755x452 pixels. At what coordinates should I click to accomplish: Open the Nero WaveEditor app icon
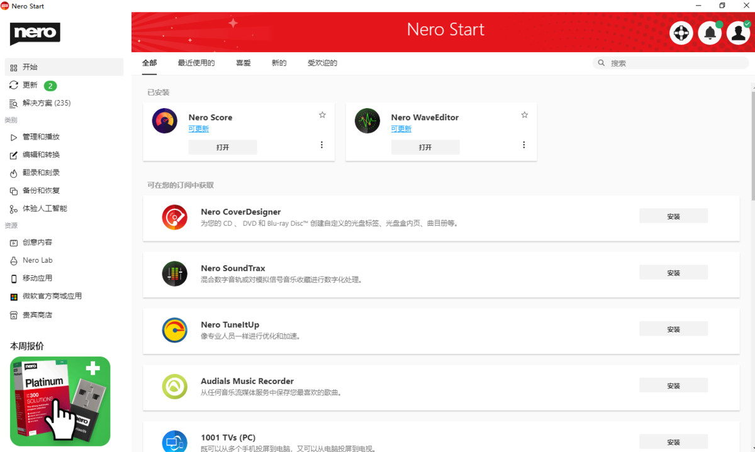tap(367, 121)
